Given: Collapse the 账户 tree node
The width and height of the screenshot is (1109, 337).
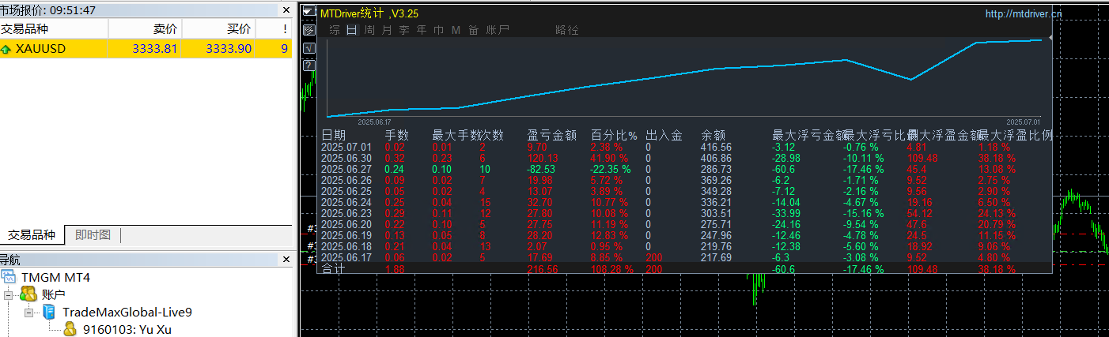Looking at the screenshot, I should (x=8, y=294).
